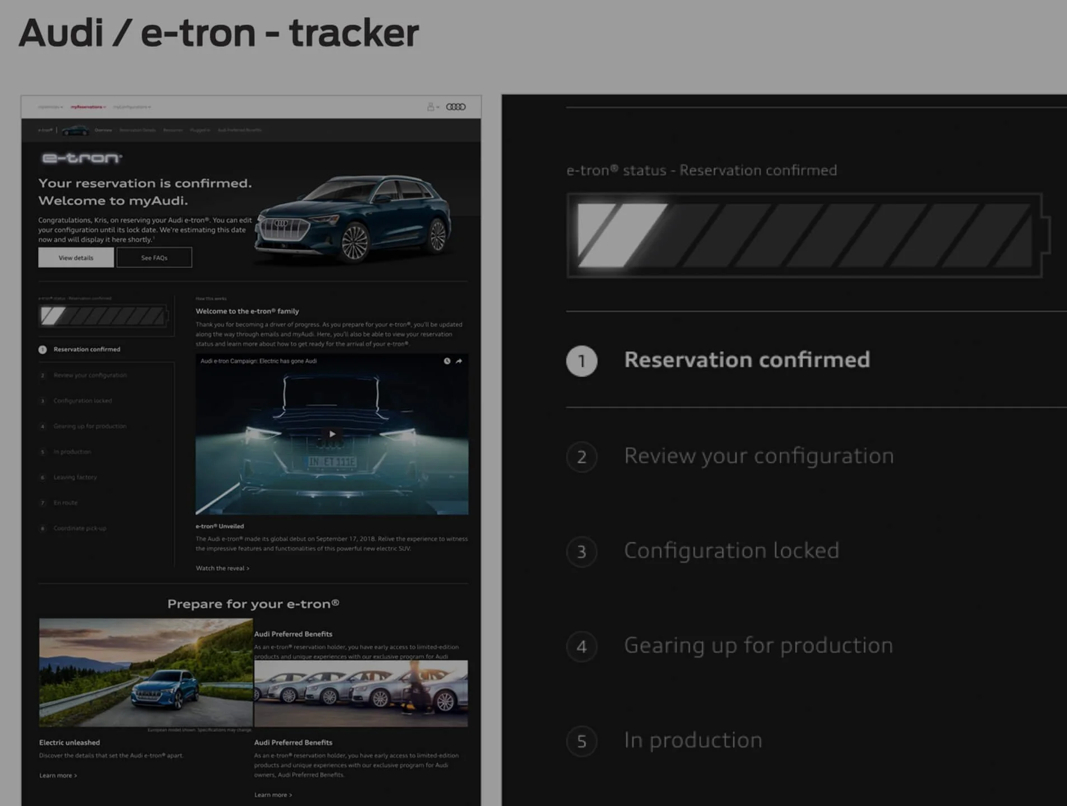Click the Electric unleashed heading

69,743
